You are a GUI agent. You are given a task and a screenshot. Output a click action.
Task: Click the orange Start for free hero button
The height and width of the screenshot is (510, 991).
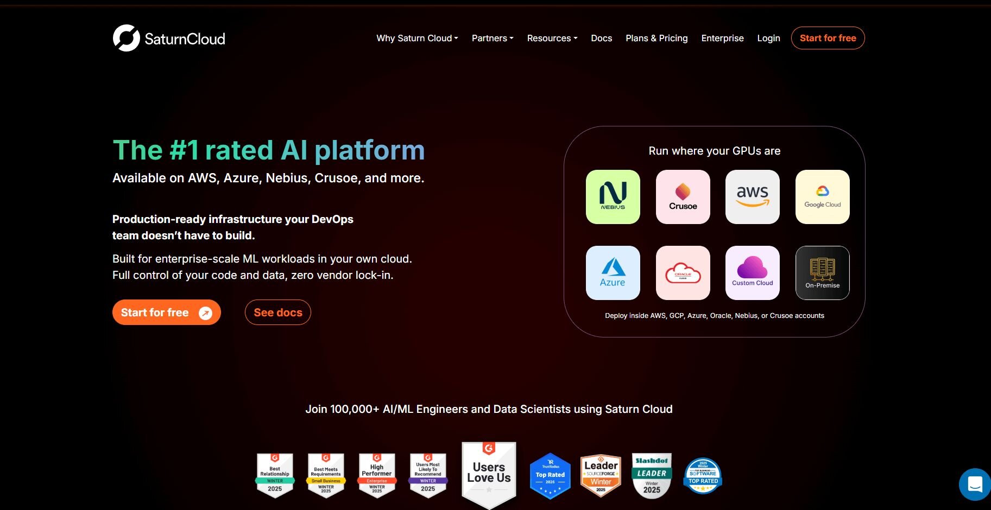166,313
